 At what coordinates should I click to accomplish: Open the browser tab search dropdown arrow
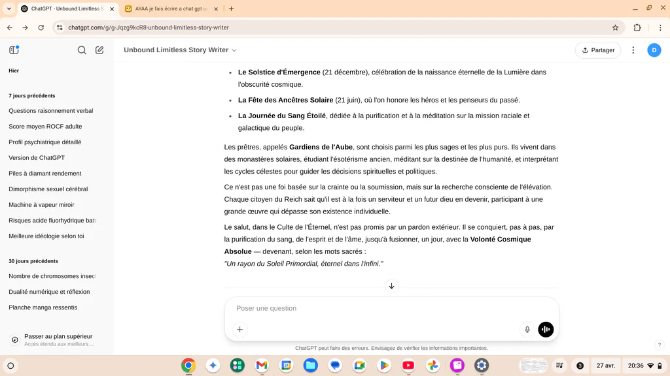pos(9,8)
